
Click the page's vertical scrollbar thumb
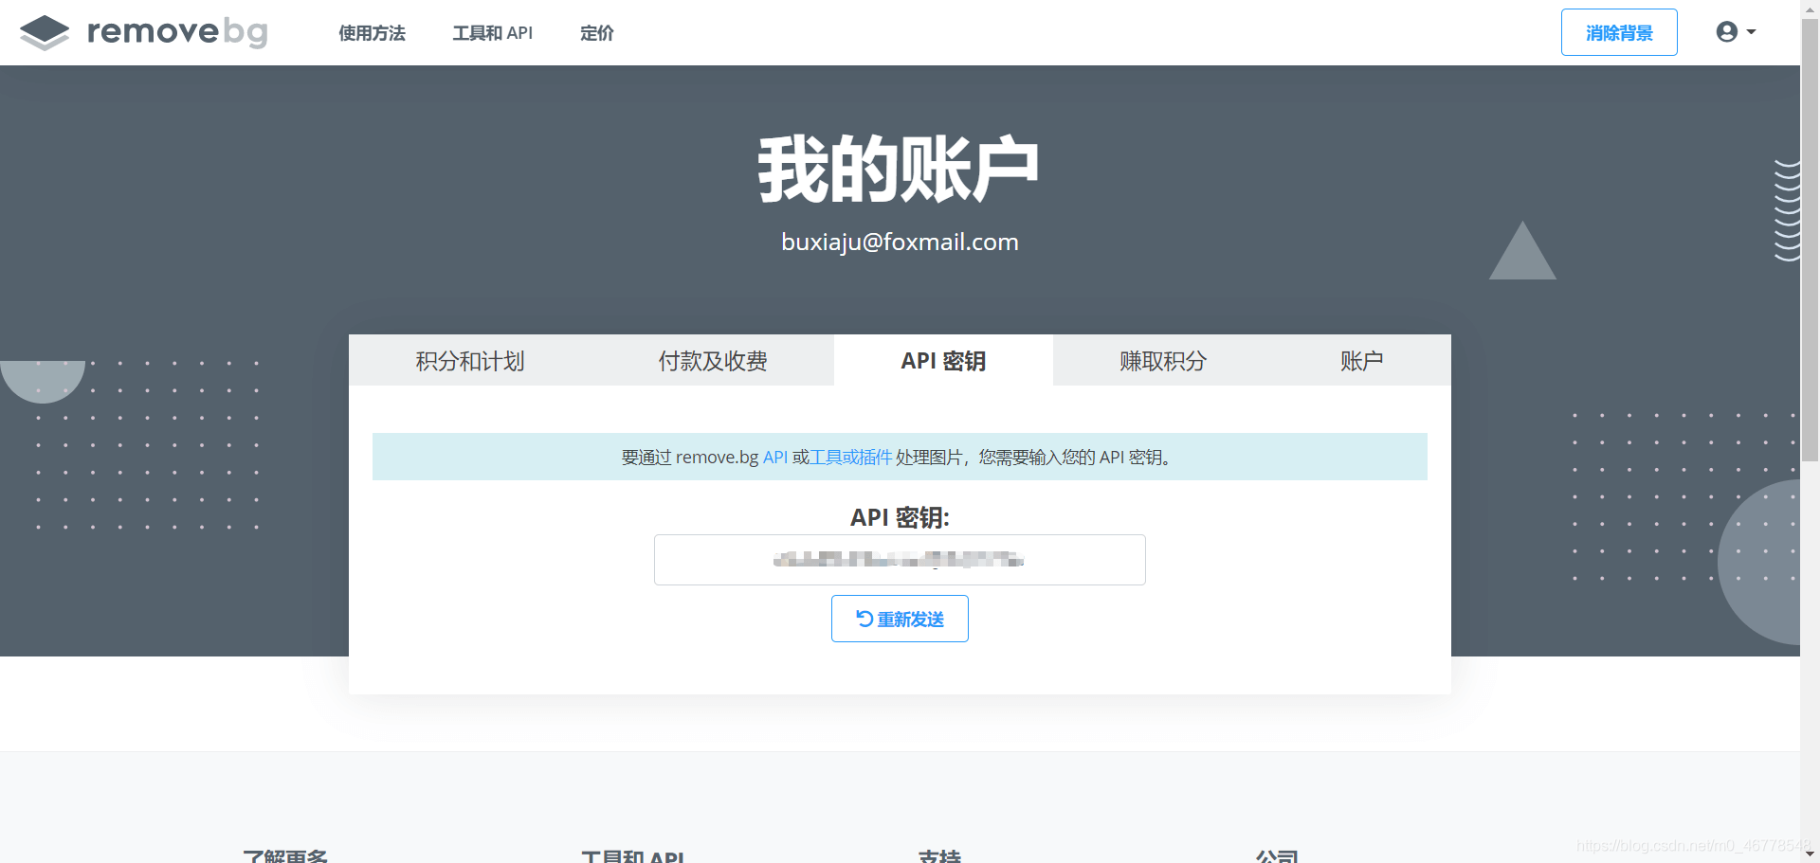click(1810, 237)
